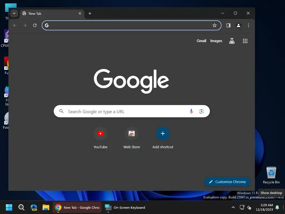
Task: Bookmark this tab with the star icon
Action: click(215, 25)
